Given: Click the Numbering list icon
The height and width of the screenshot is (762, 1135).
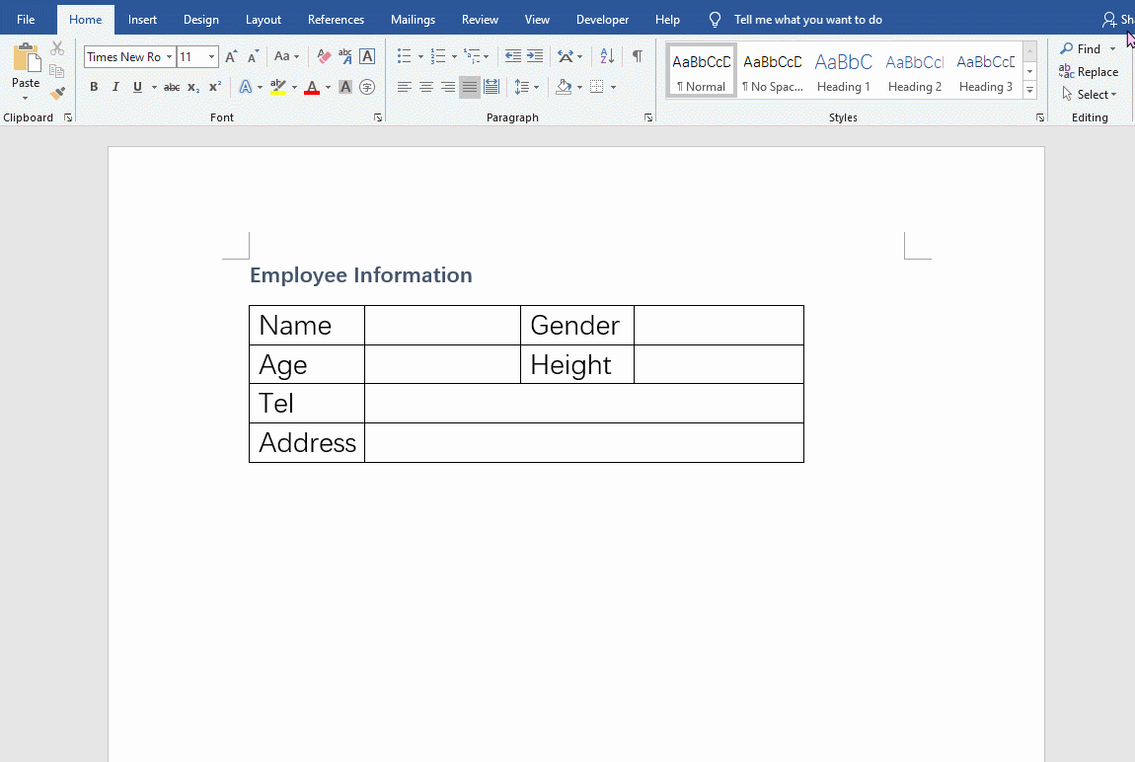Looking at the screenshot, I should (x=438, y=55).
